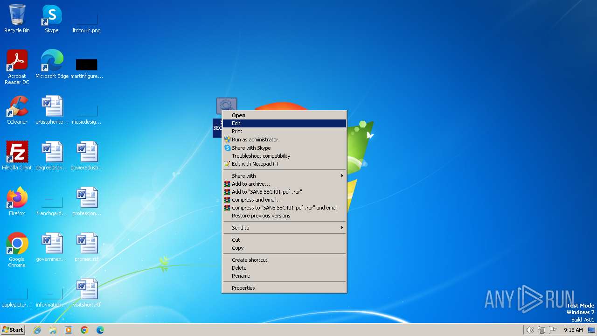Choose Print in the context menu
The height and width of the screenshot is (336, 597).
pyautogui.click(x=285, y=131)
